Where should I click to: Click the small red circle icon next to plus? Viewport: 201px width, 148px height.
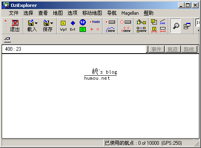(x=98, y=29)
